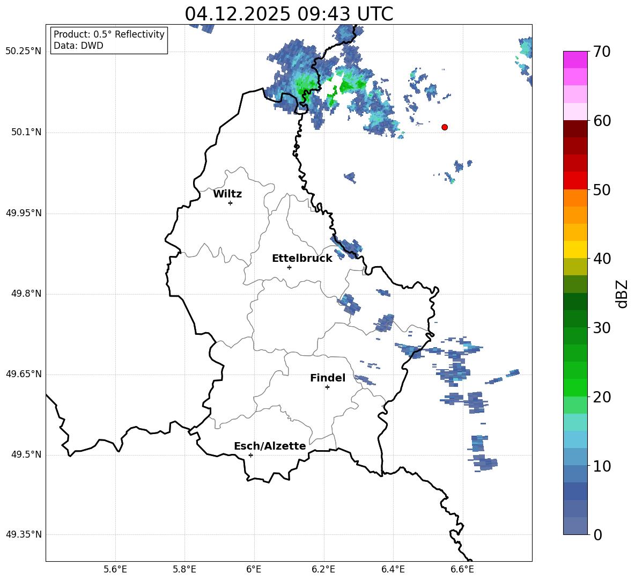This screenshot has height=580, width=635.
Task: Click the 50.25°N latitude label
Action: (x=24, y=52)
